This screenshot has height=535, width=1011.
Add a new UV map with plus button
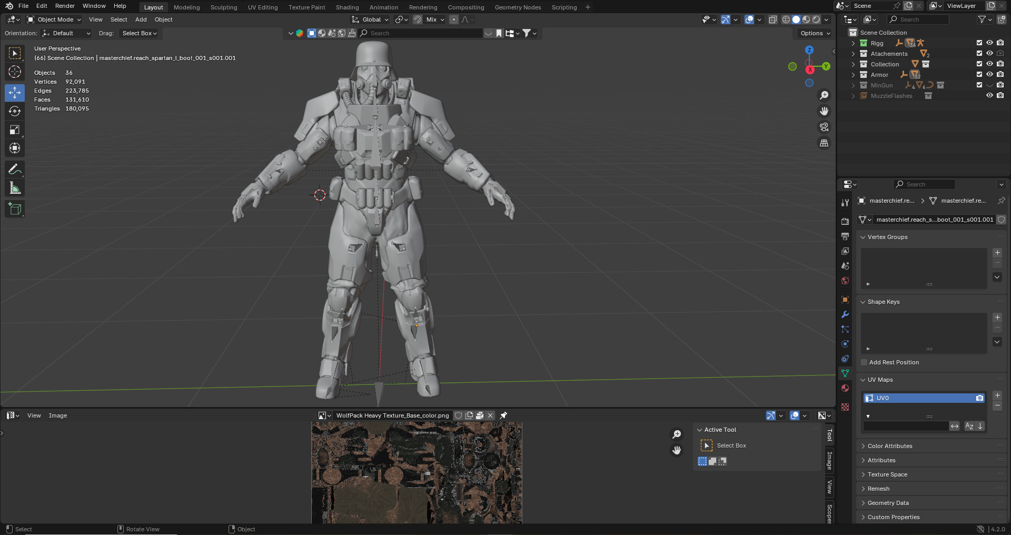coord(997,395)
